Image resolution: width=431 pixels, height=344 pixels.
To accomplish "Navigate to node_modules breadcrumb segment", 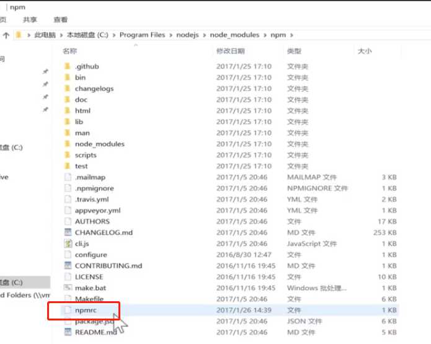I will [x=234, y=35].
